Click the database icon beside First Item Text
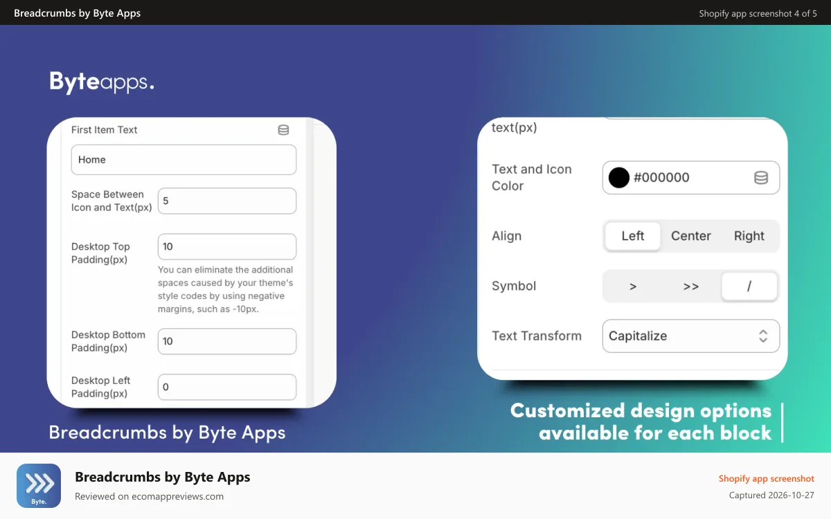831x519 pixels. [283, 130]
